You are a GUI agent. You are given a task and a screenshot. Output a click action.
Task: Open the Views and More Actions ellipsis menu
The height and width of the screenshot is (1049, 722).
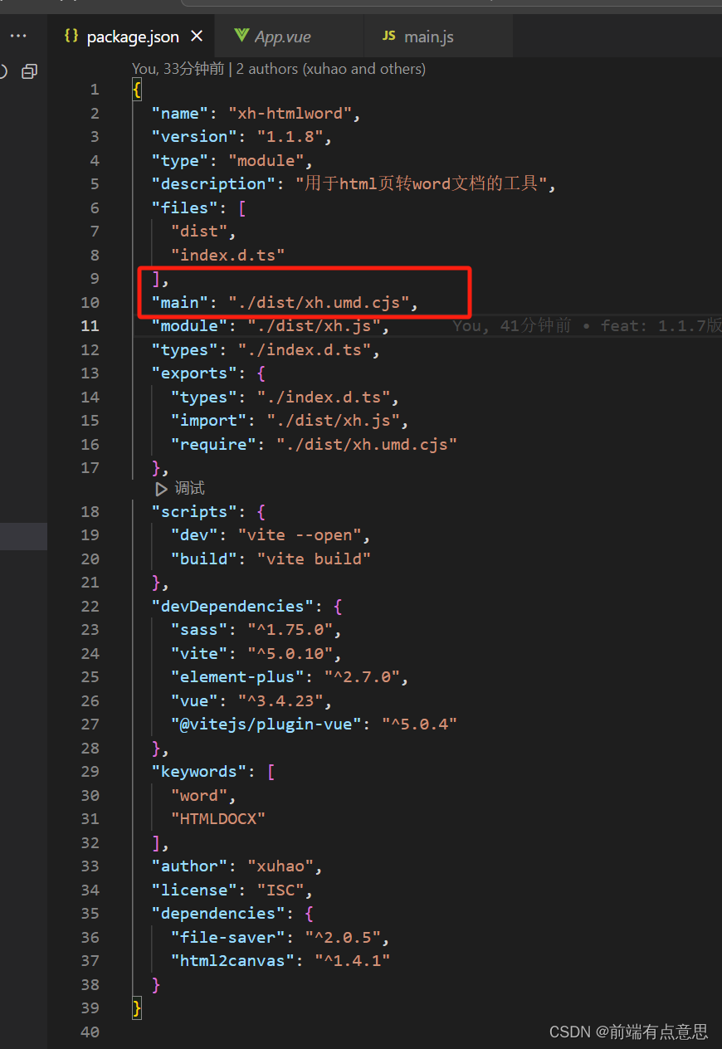pyautogui.click(x=19, y=35)
